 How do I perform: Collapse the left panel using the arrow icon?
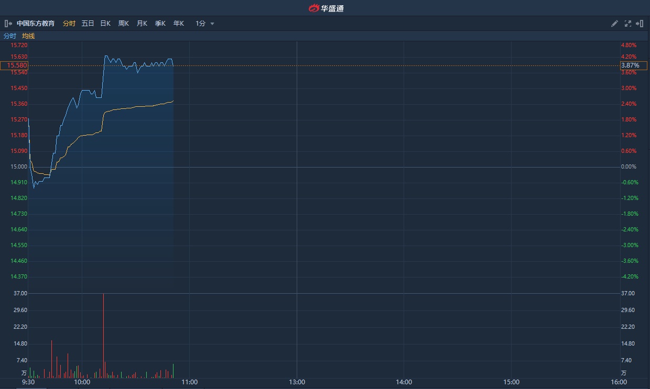[8, 24]
